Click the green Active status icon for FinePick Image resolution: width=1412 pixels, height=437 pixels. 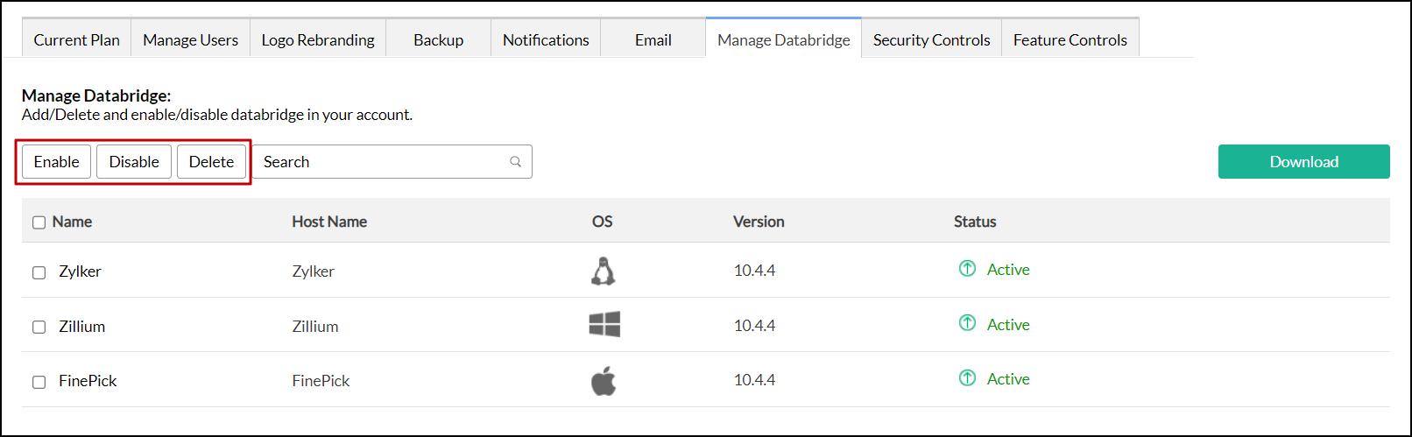click(x=967, y=377)
